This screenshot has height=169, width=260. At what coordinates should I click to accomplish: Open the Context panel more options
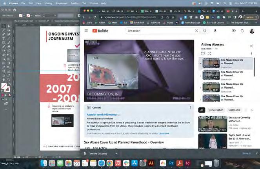click(191, 108)
